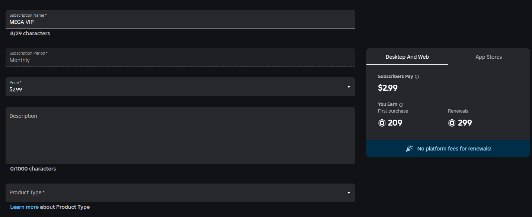Click the party horn icon in the renewals banner

pos(409,148)
